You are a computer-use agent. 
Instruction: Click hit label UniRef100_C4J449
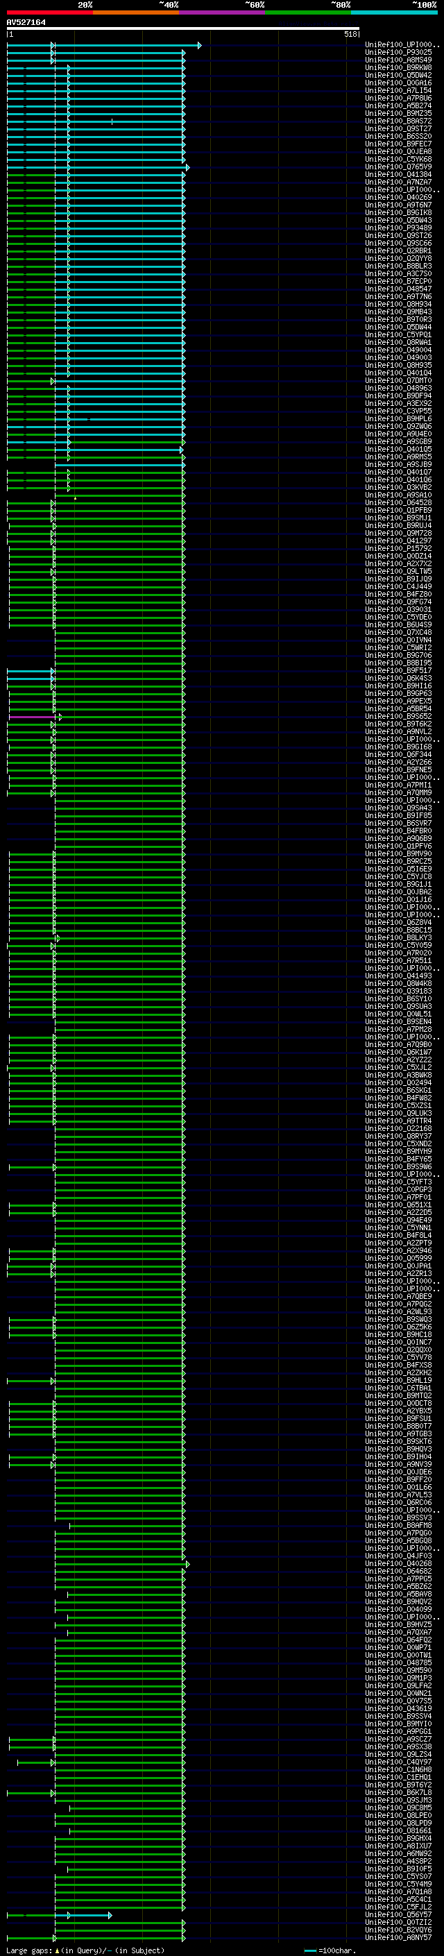click(x=398, y=586)
